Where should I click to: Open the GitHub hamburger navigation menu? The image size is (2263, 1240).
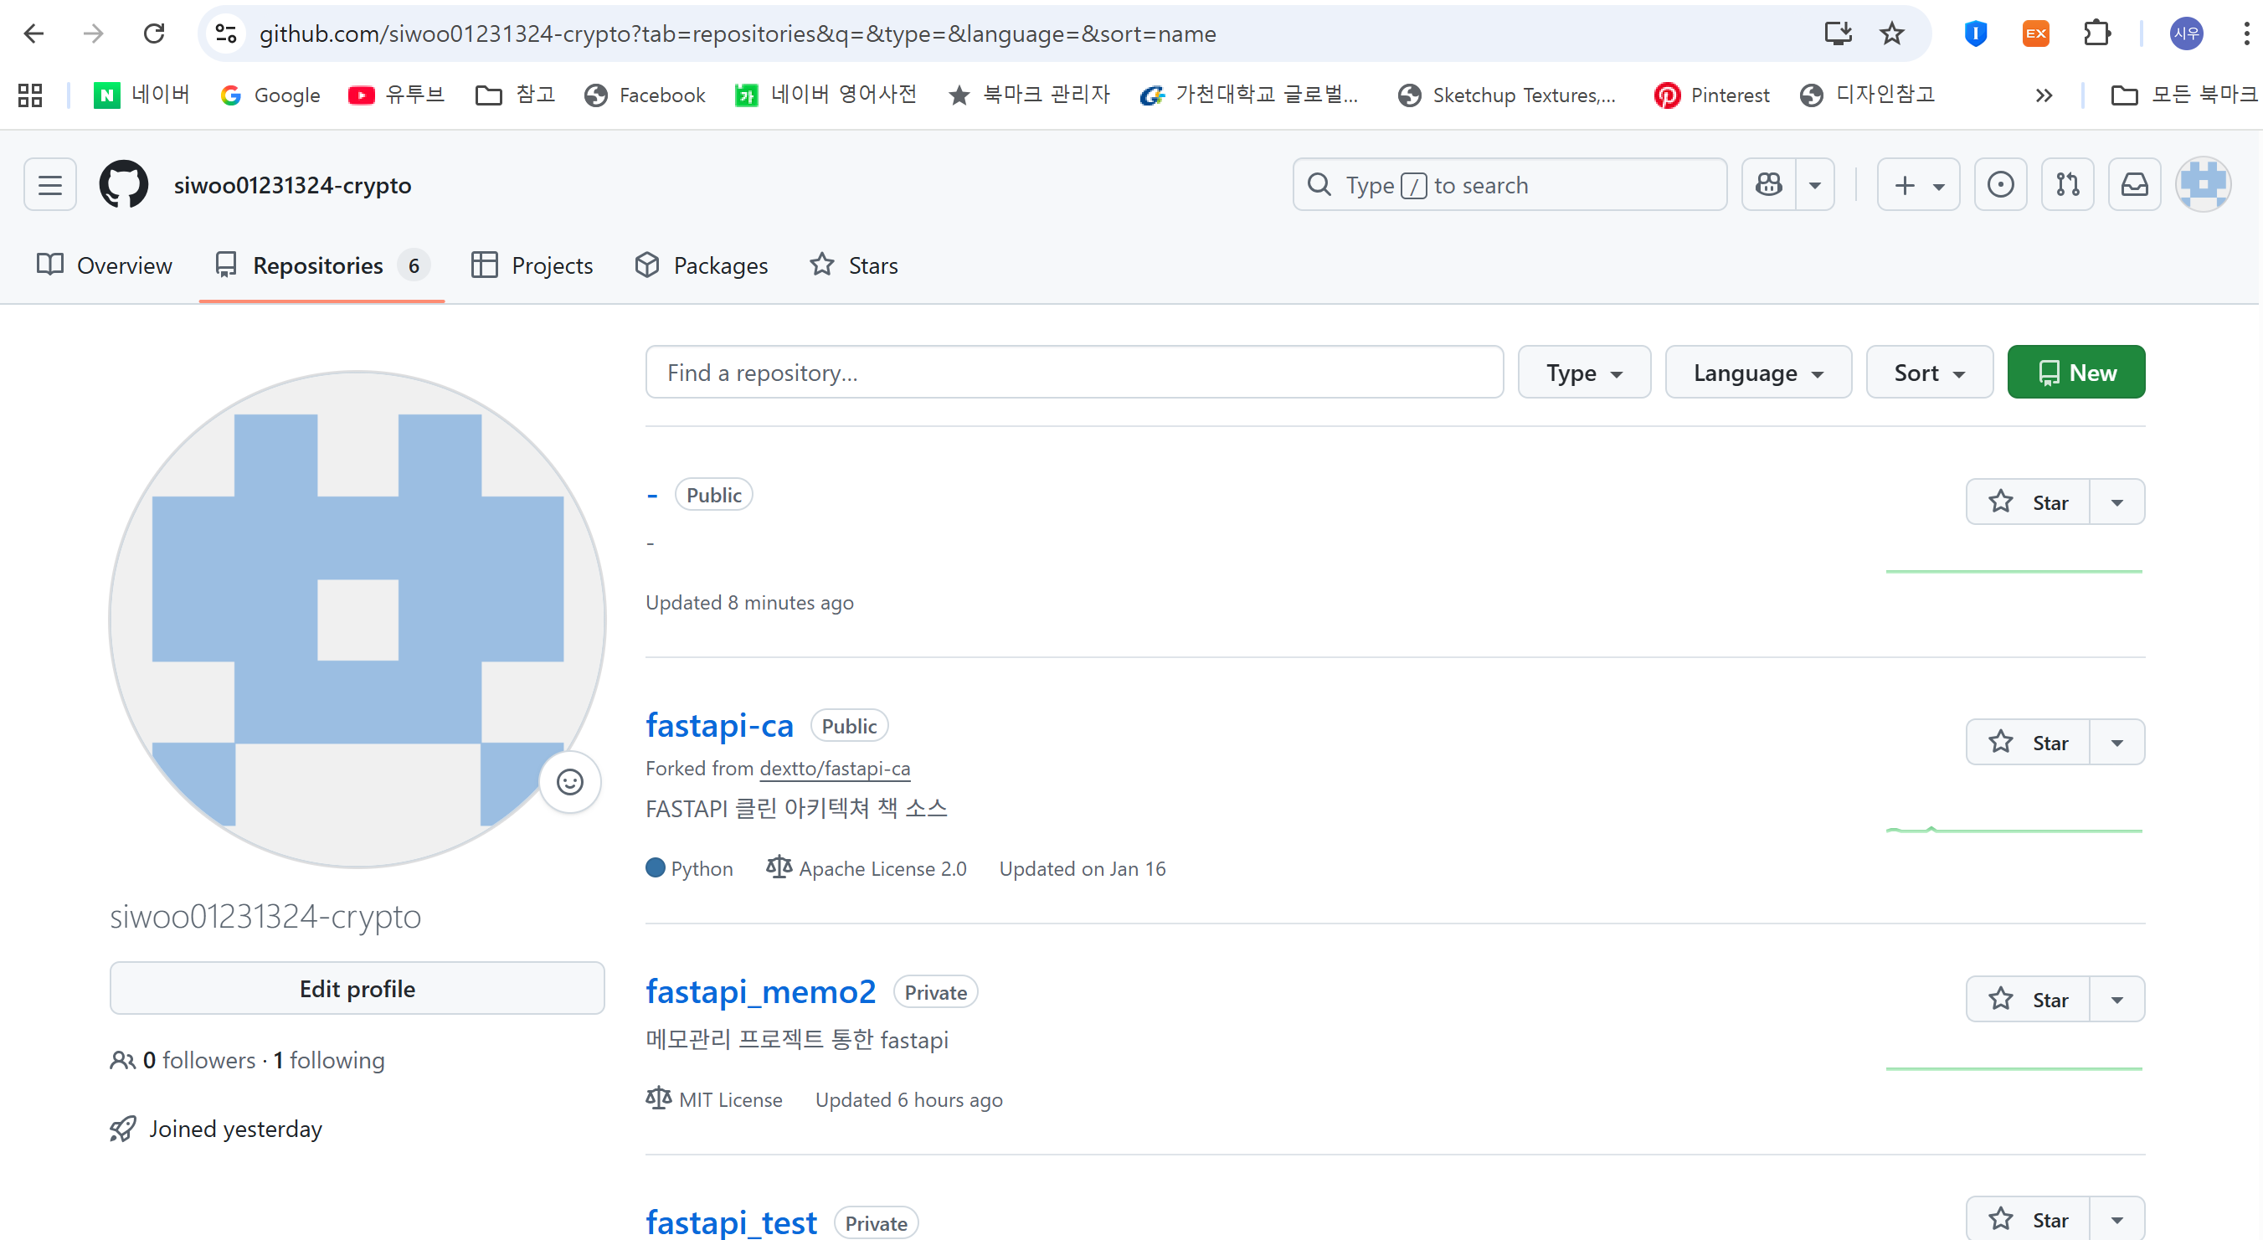pos(50,184)
